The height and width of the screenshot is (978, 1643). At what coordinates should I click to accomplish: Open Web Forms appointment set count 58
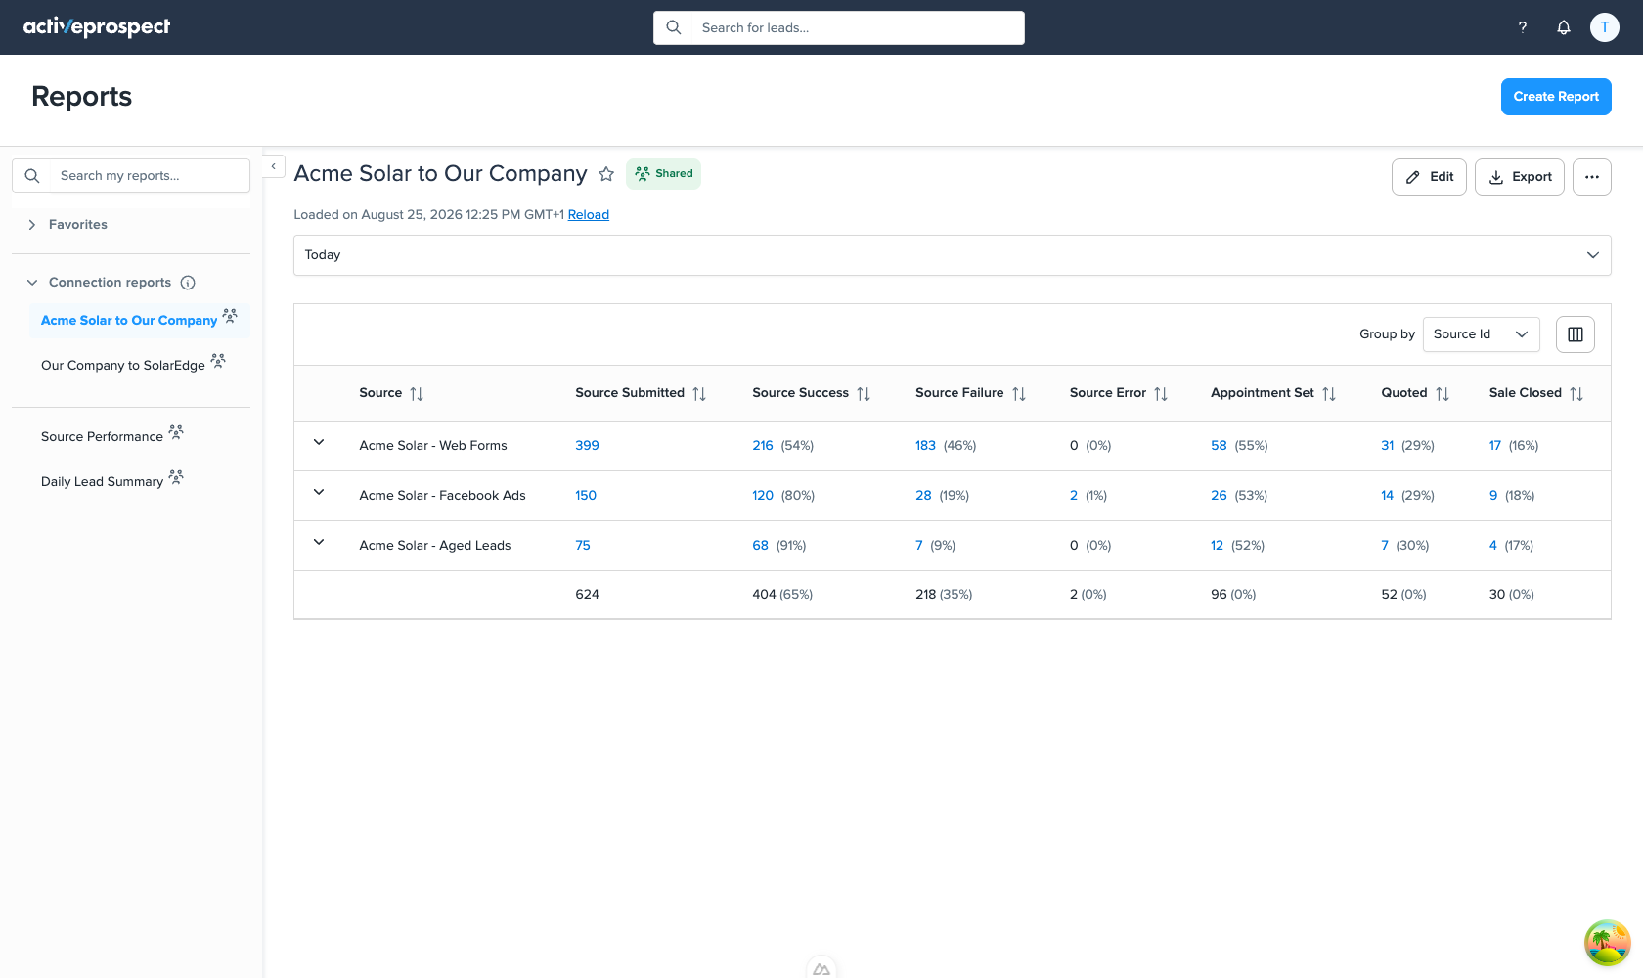[x=1219, y=446]
